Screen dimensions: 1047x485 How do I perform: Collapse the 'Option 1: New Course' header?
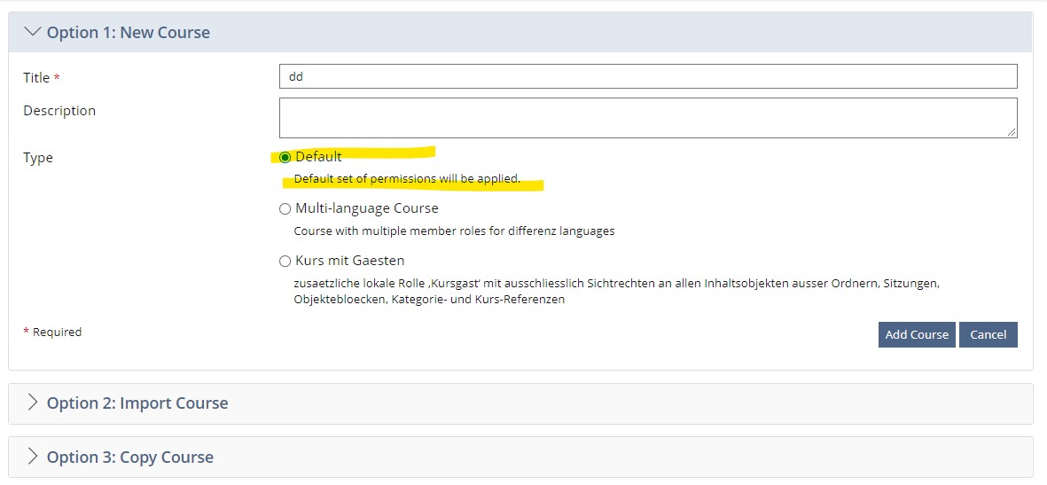coord(129,33)
